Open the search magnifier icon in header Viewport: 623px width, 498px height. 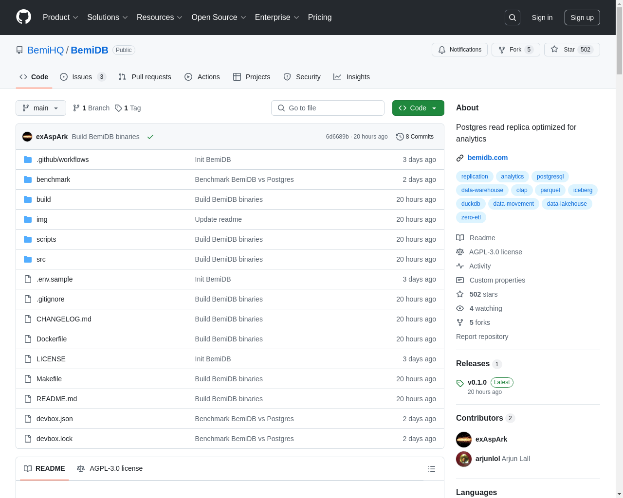[513, 18]
